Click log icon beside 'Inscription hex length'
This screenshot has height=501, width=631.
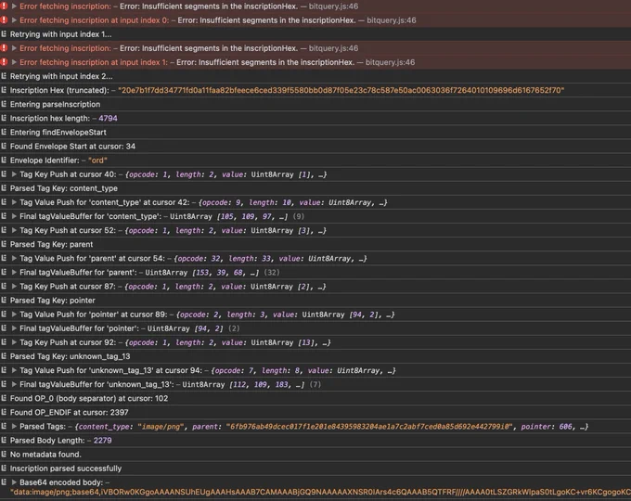(4, 118)
